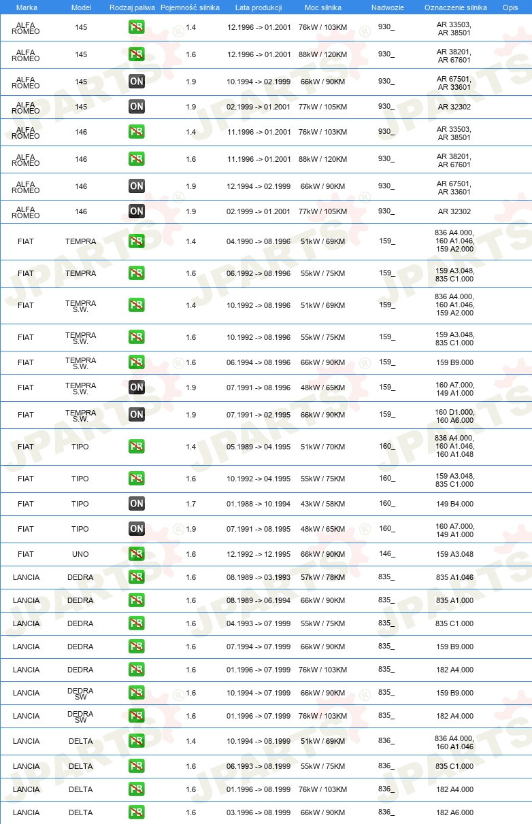Image resolution: width=532 pixels, height=824 pixels.
Task: Click the Model column header
Action: pyautogui.click(x=81, y=7)
